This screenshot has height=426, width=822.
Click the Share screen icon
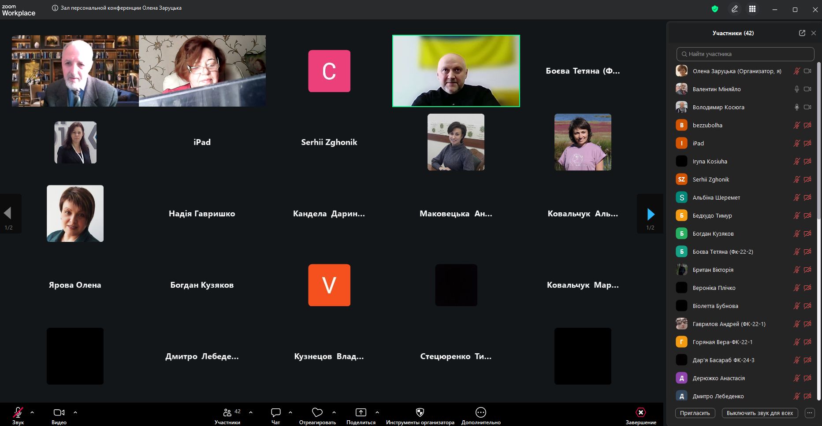[x=361, y=413]
